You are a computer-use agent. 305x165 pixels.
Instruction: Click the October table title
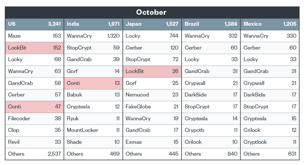[151, 12]
